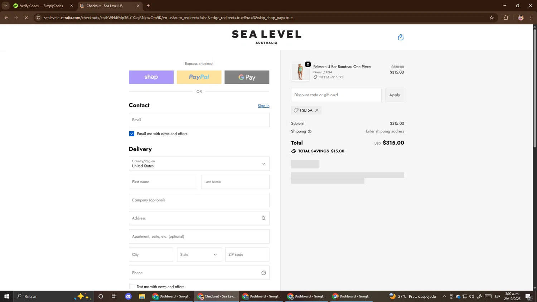Click the ESP language indicator
Viewport: 537px width, 302px height.
coord(498,296)
